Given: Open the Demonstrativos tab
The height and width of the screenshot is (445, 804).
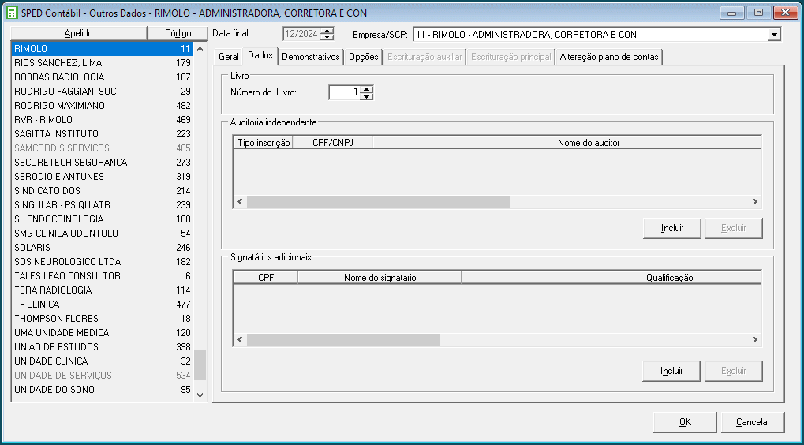Looking at the screenshot, I should point(311,57).
